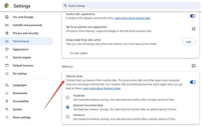Image resolution: width=202 pixels, height=126 pixels.
Task: Select the Maximum memory savings option
Action: tap(68, 117)
